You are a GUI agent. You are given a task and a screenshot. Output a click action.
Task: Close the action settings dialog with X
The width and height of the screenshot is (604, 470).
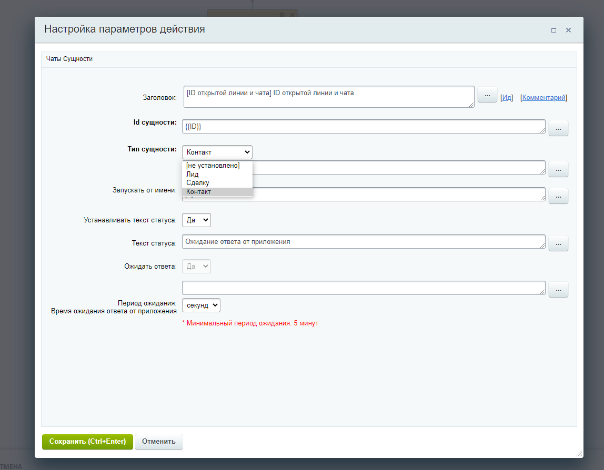pos(568,30)
